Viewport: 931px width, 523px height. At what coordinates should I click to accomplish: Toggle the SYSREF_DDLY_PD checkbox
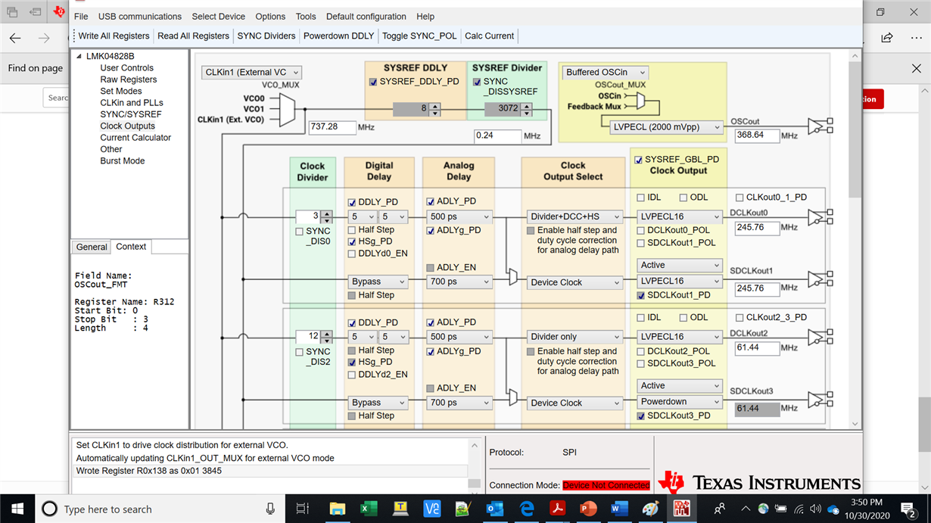tap(373, 82)
